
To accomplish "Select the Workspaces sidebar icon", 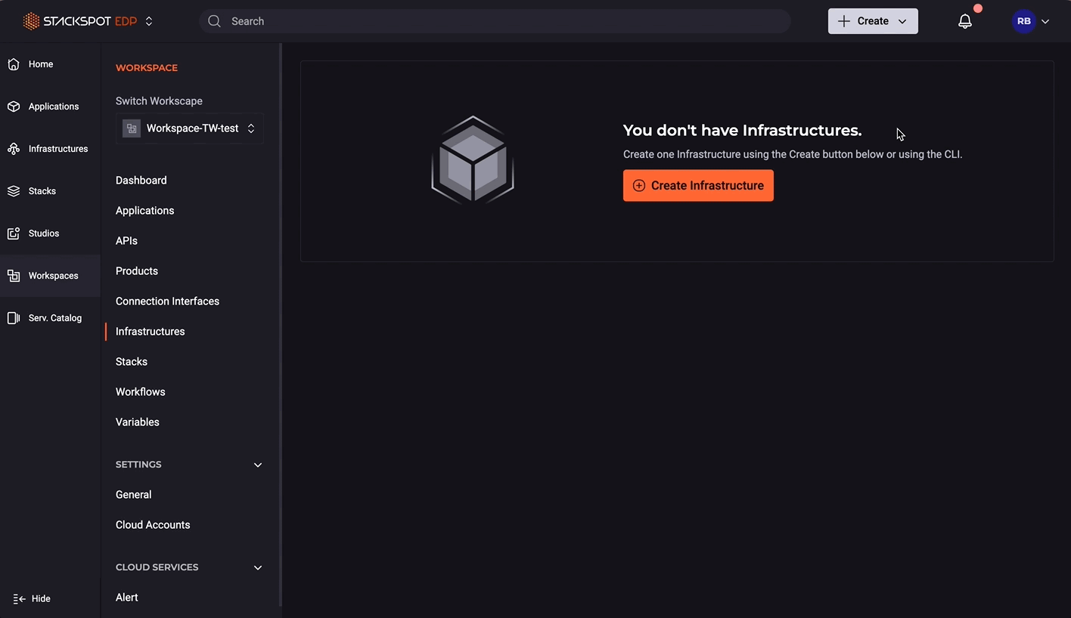I will click(14, 275).
